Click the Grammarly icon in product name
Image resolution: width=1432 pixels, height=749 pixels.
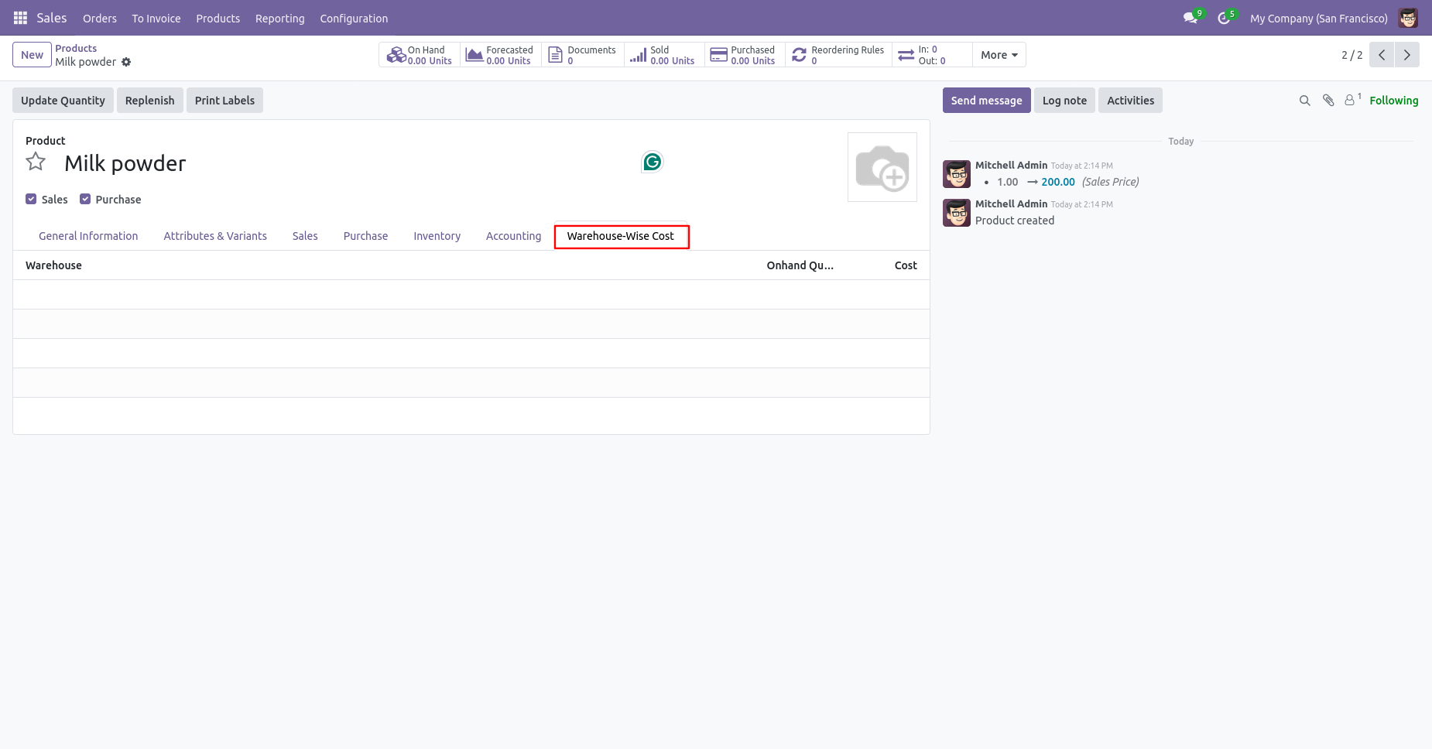653,162
